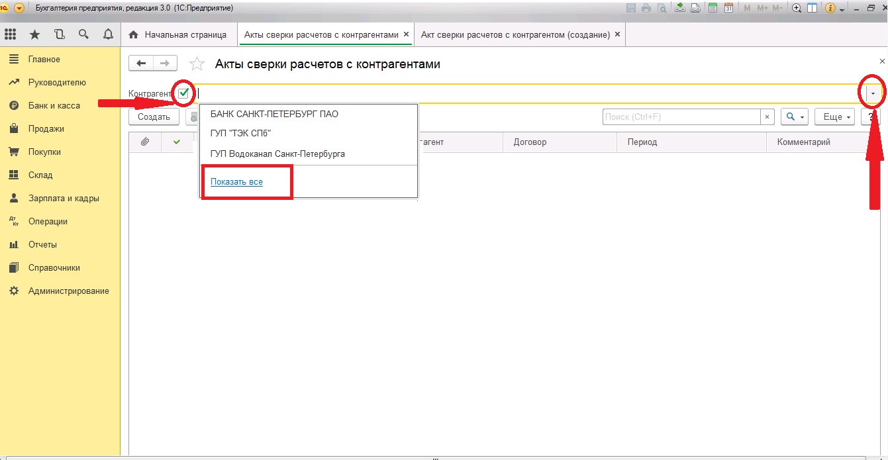This screenshot has width=888, height=460.
Task: Click the Поиск (Ctrl+F) search field
Action: coord(681,117)
